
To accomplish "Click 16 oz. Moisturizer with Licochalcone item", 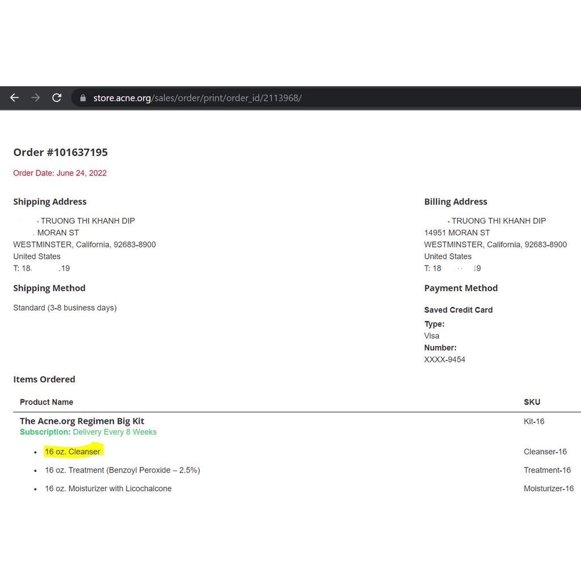I will (108, 489).
